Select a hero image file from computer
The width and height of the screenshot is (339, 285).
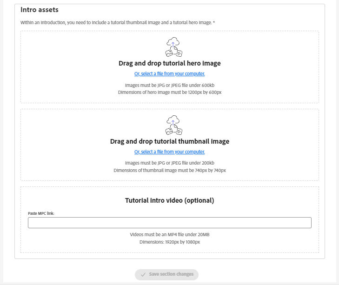point(169,73)
